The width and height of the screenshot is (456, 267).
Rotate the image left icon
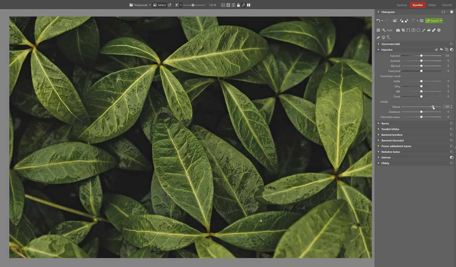(x=402, y=21)
